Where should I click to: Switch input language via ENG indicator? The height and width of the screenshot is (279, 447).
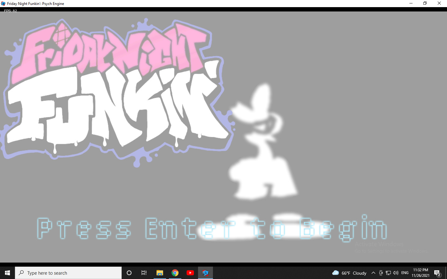pyautogui.click(x=405, y=273)
